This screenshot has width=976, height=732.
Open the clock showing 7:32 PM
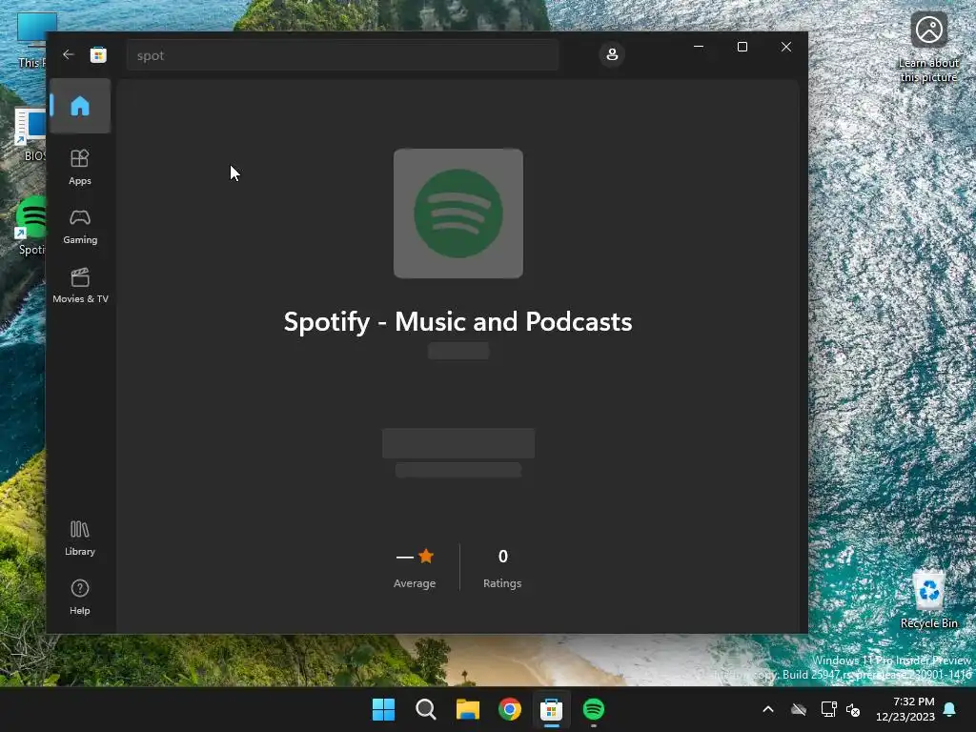tap(905, 709)
